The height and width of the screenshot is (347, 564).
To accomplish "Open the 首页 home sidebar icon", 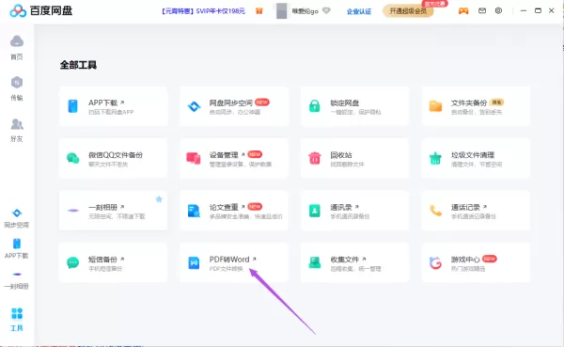I will tap(17, 47).
